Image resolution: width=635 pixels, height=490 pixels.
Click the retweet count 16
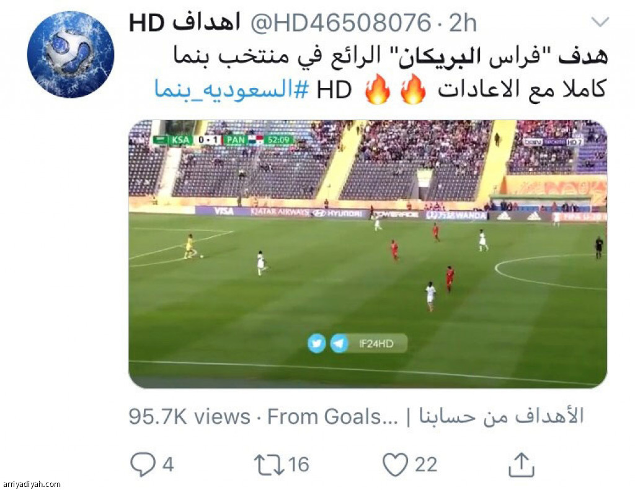(x=299, y=465)
